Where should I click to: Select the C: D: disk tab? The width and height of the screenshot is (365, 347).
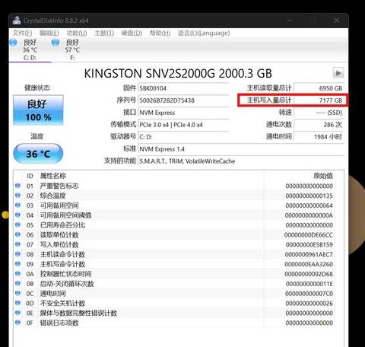[30, 49]
